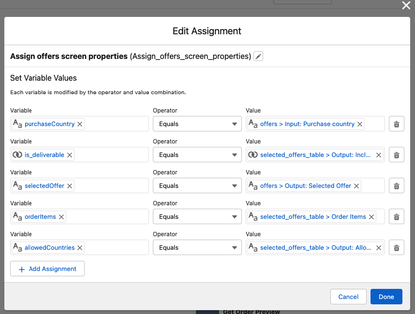Screen dimensions: 415x314
Task: Expand Operator dropdown for is_deliverable row
Action: [x=197, y=155]
